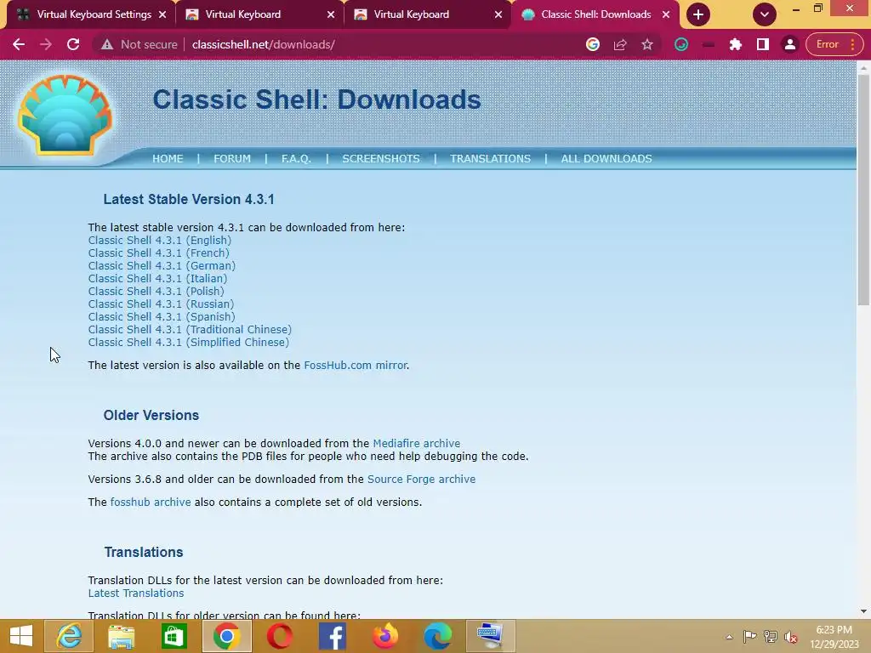Open a new tab with plus button
Viewport: 871px width, 653px height.
698,14
